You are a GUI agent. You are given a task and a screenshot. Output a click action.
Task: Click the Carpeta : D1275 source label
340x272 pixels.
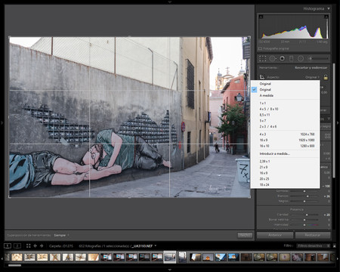pyautogui.click(x=61, y=246)
